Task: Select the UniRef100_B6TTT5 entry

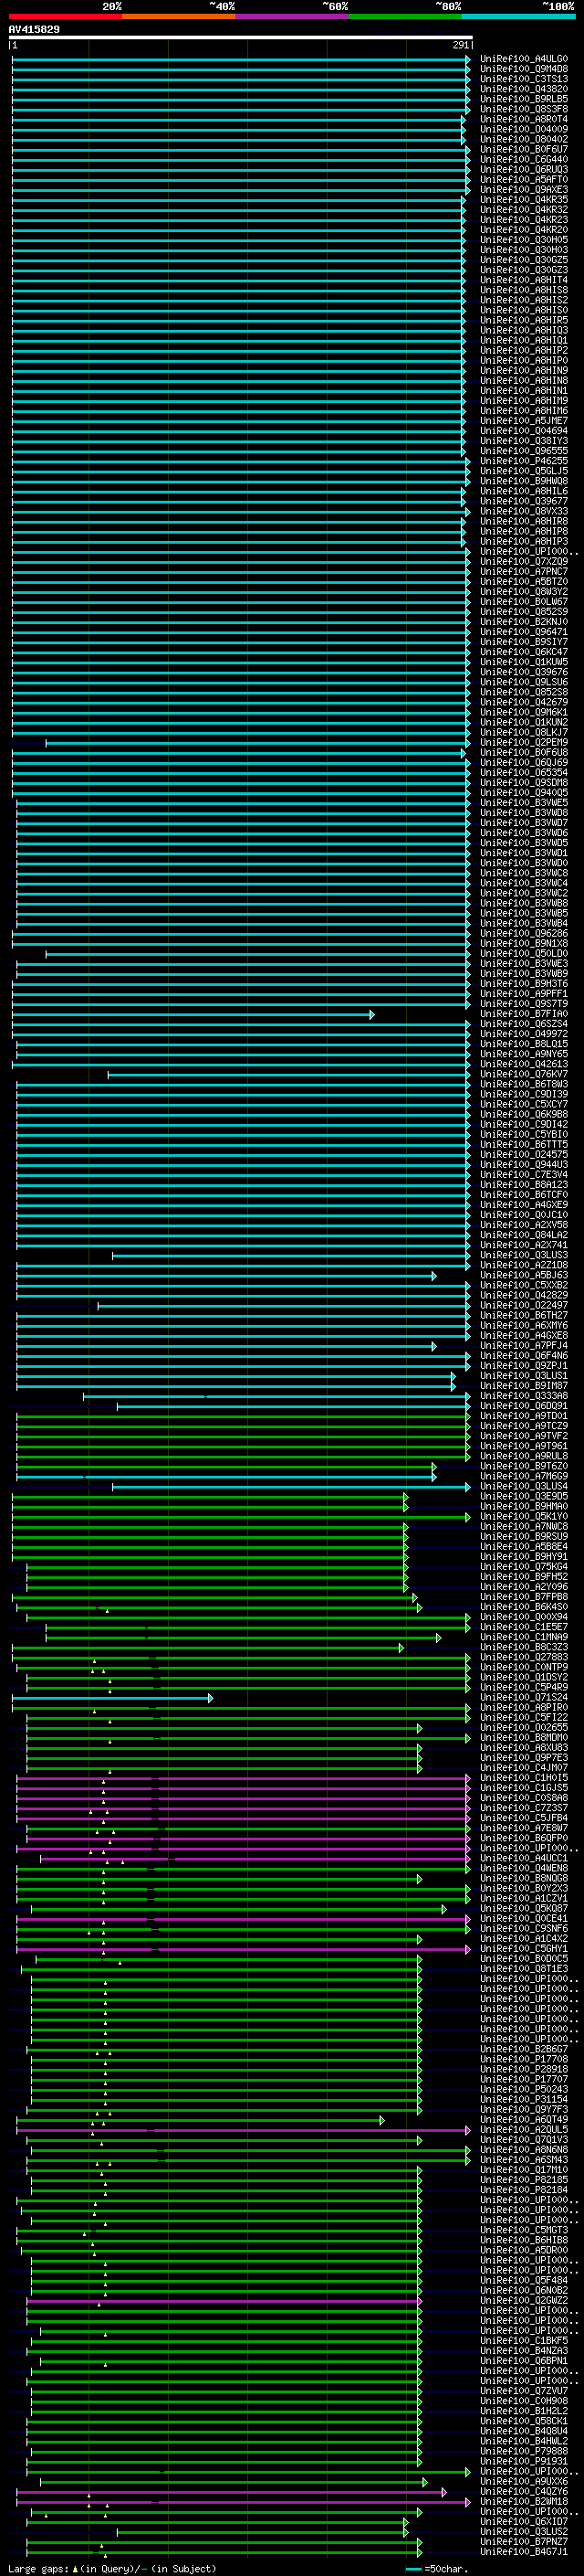Action: (x=523, y=1145)
